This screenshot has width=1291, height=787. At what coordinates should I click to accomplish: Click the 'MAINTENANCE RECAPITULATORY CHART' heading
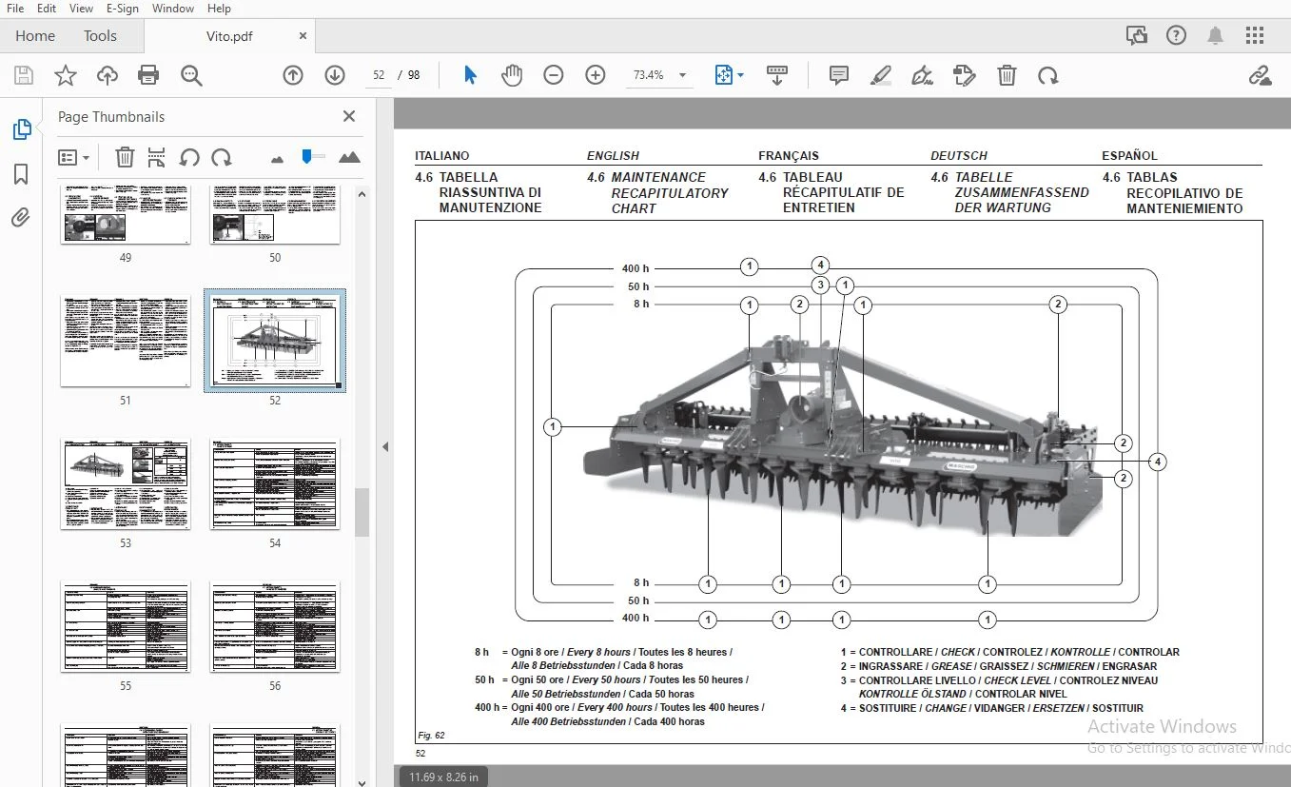coord(670,192)
